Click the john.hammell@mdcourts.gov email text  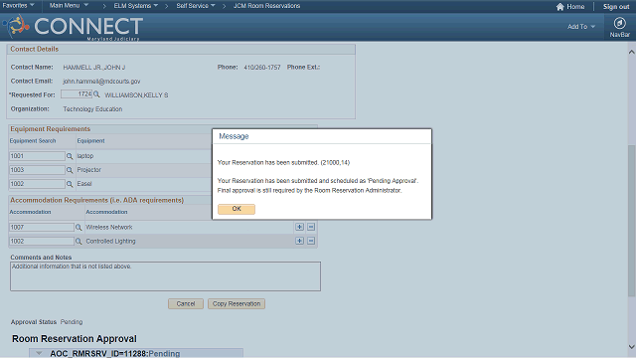[101, 82]
